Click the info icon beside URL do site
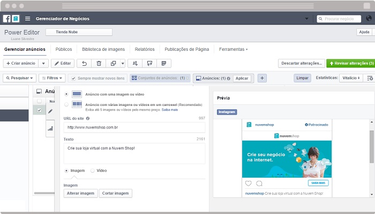 click(x=88, y=118)
